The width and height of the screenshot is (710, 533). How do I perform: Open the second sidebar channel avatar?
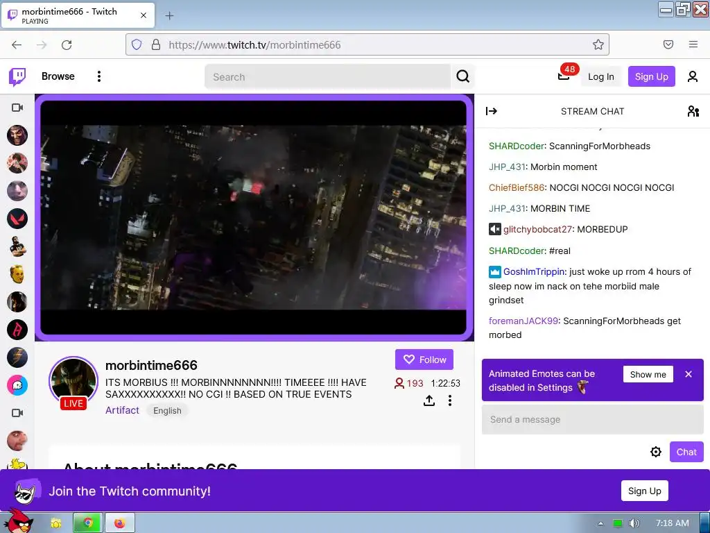click(x=17, y=163)
